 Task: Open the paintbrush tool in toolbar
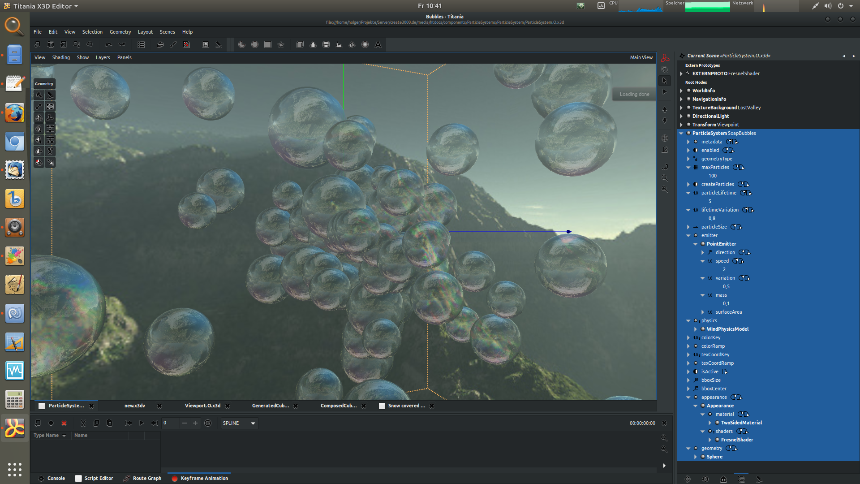(173, 45)
